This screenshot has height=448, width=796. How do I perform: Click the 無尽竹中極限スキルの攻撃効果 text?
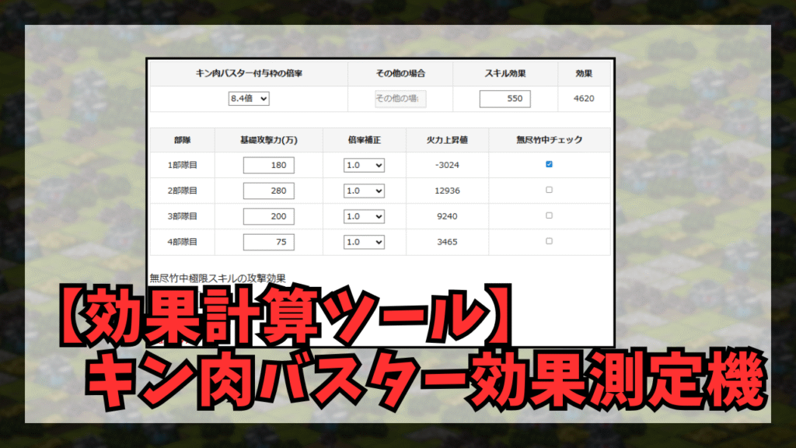(218, 278)
